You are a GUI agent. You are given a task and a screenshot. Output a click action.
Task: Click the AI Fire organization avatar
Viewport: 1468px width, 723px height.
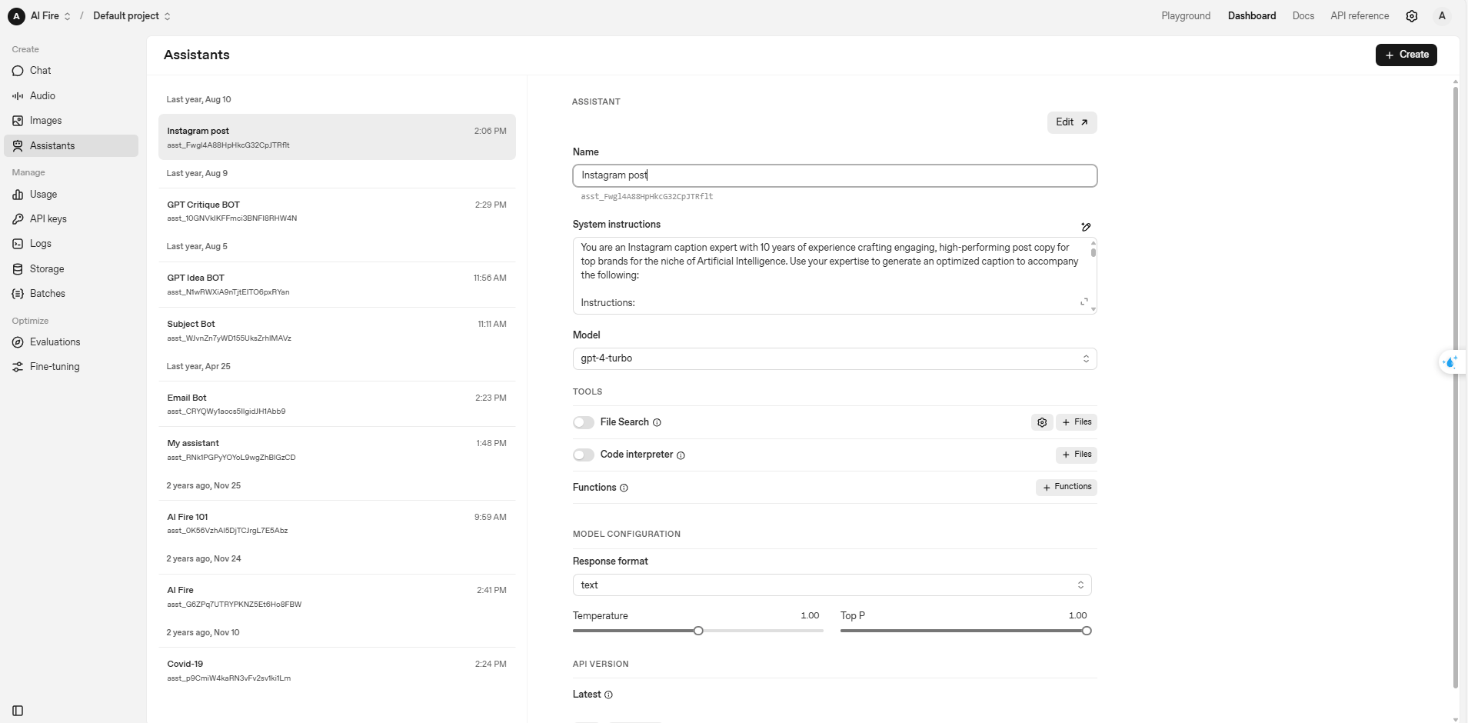(16, 16)
